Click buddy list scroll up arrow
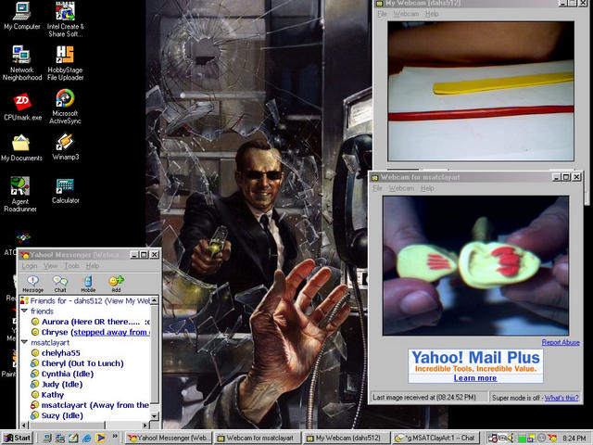 tap(155, 300)
